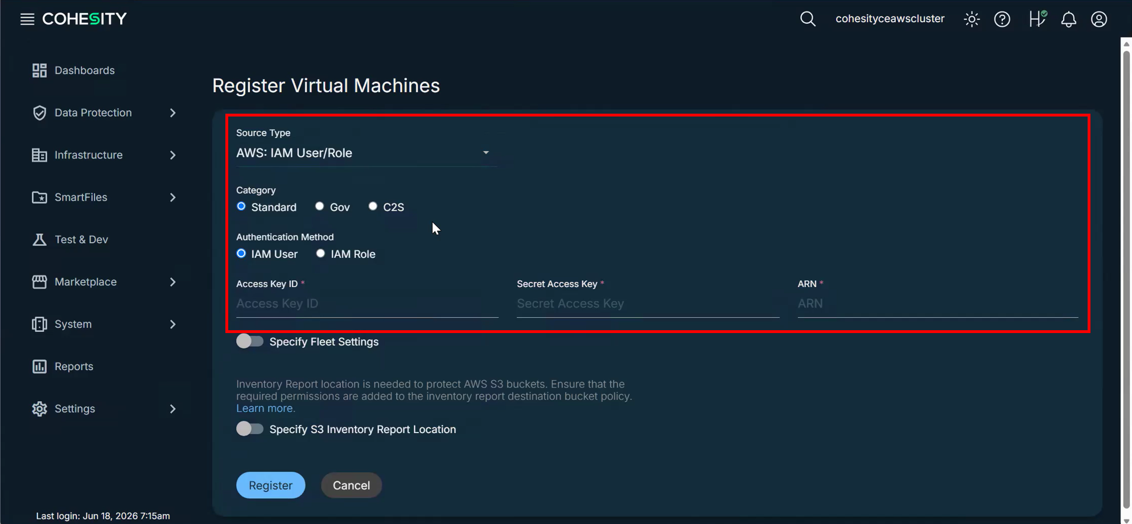Open the help question mark icon
1132x524 pixels.
[x=1002, y=19]
